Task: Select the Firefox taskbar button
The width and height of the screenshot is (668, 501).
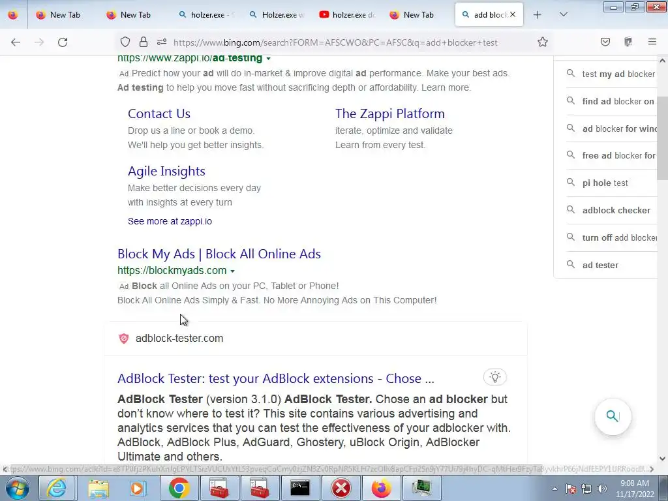Action: pos(381,488)
